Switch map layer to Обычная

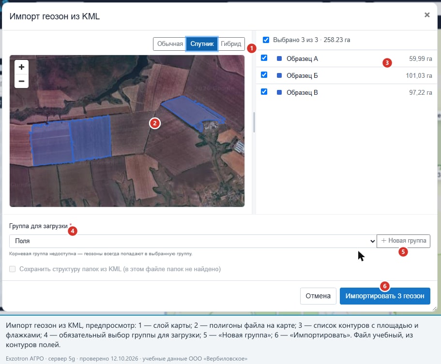169,44
